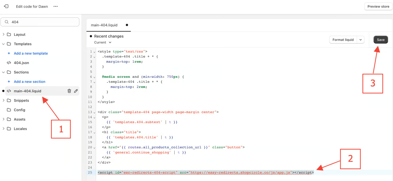Fold the media query at line 6
The image size is (393, 181).
[94, 77]
